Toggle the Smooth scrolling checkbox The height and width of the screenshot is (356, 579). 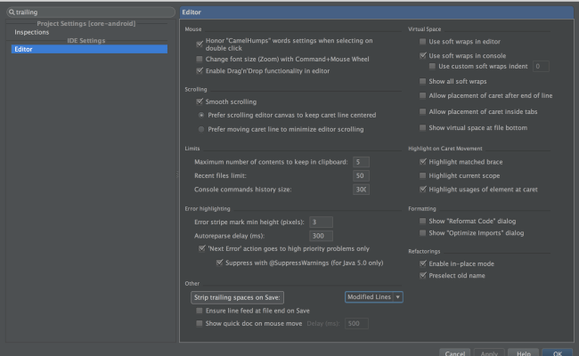(x=200, y=101)
